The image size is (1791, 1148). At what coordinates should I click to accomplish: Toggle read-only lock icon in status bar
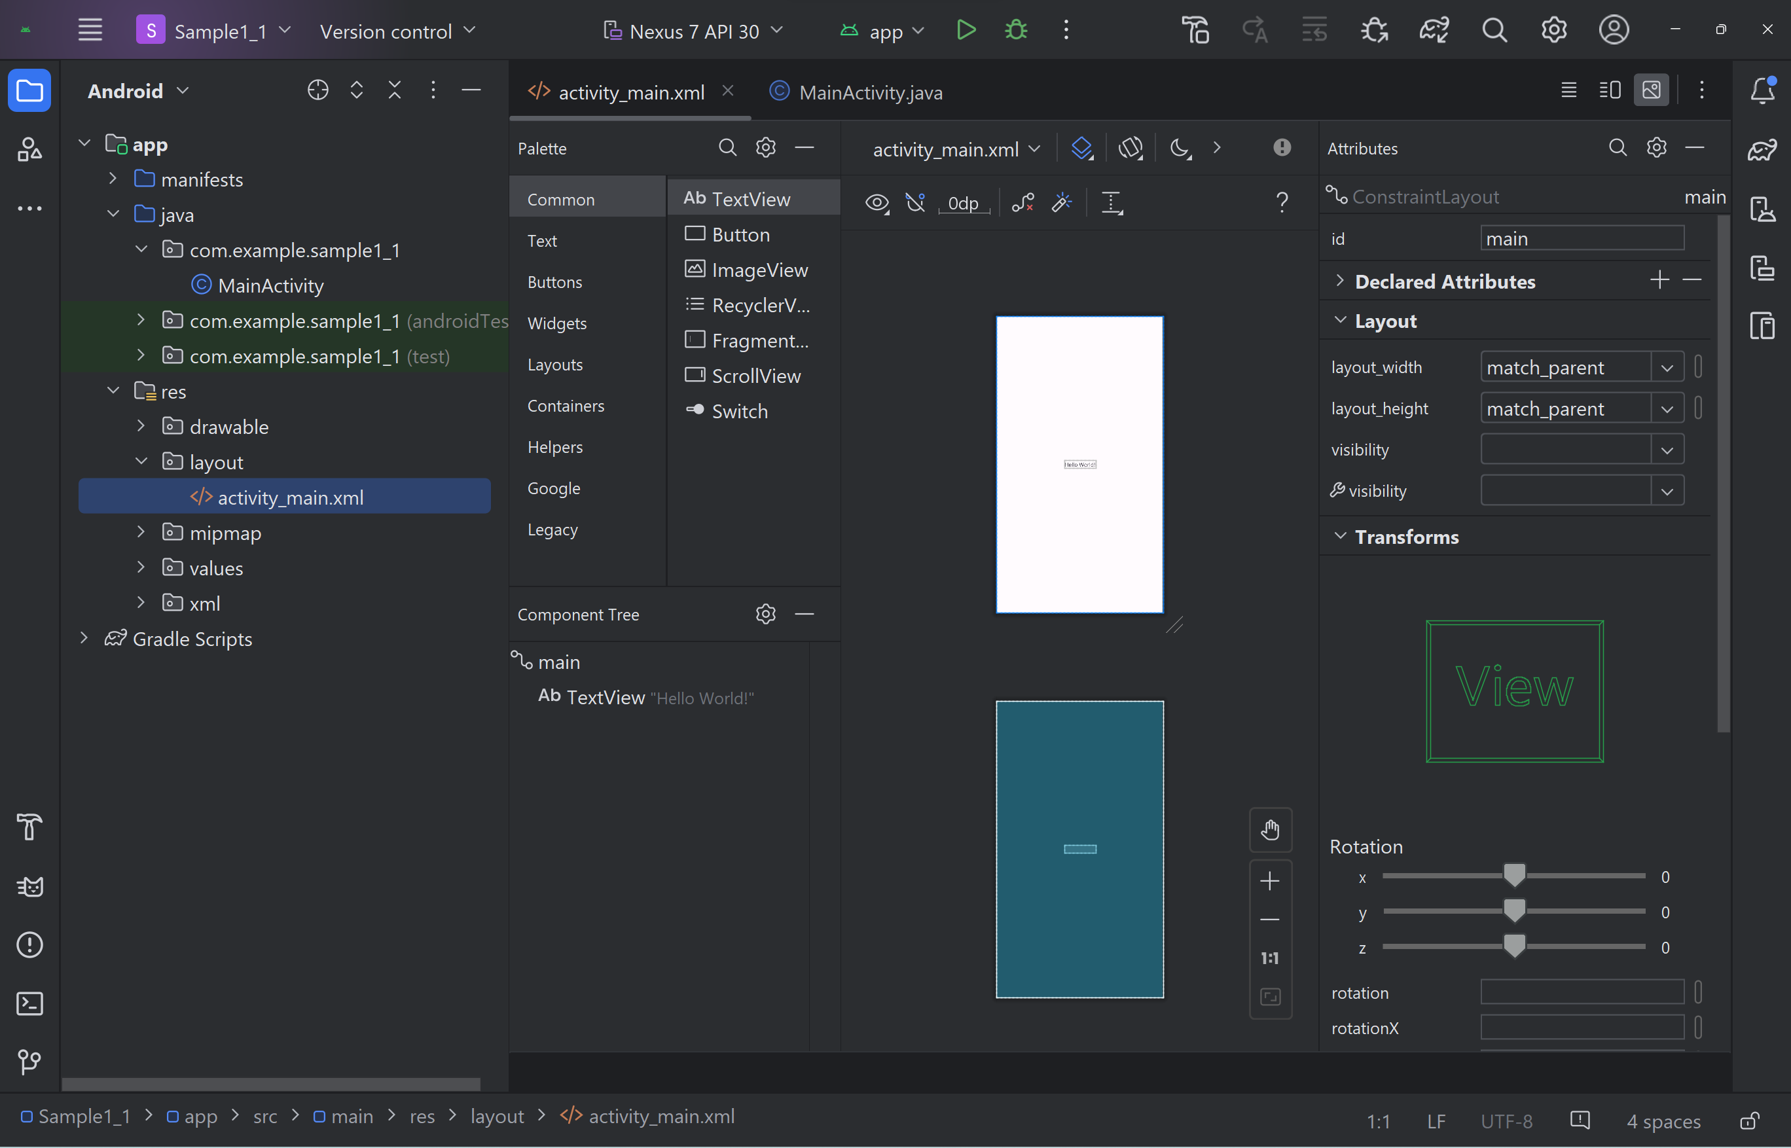pos(1750,1121)
